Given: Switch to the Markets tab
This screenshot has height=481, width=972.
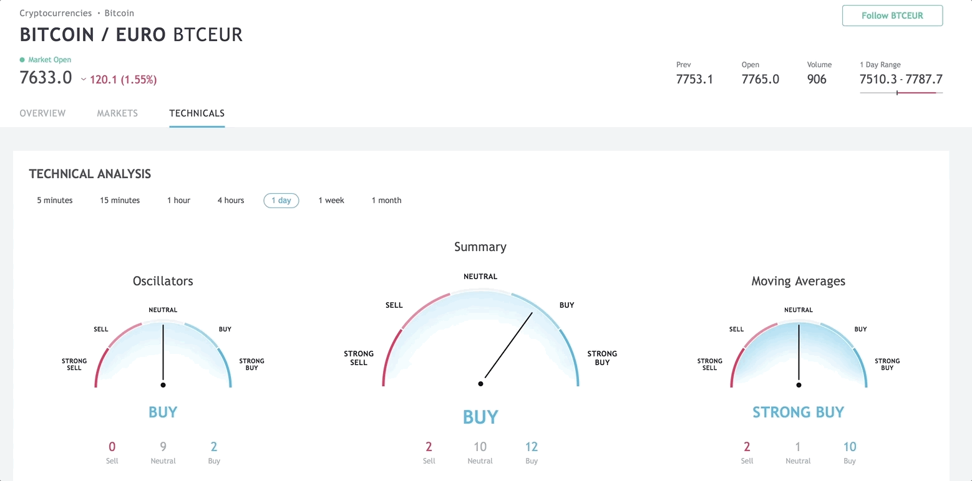Looking at the screenshot, I should tap(117, 113).
